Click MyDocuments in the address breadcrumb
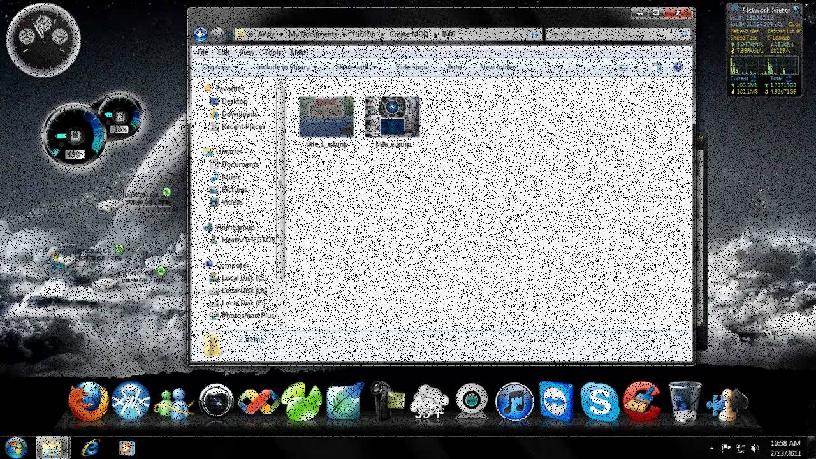The image size is (816, 459). (312, 34)
